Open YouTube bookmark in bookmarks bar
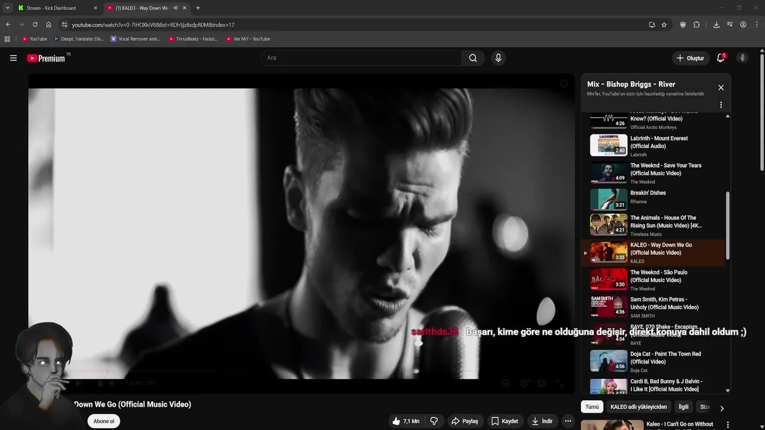Screen dimensions: 765x430 (34, 39)
